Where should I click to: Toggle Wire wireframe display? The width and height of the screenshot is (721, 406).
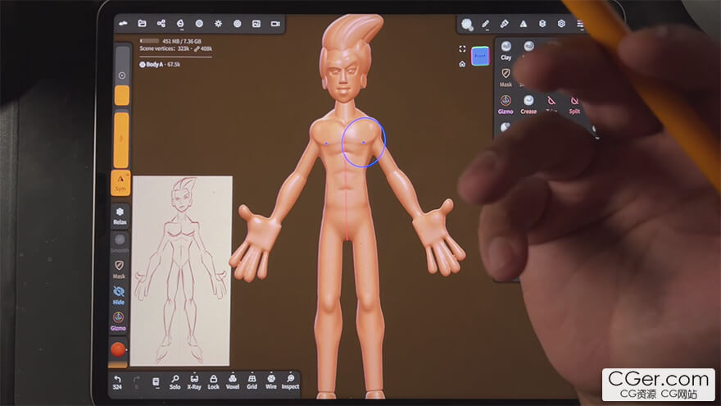click(271, 382)
